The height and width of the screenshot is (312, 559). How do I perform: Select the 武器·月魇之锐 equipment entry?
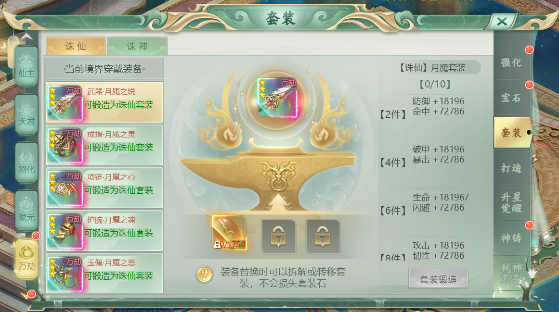[x=104, y=102]
